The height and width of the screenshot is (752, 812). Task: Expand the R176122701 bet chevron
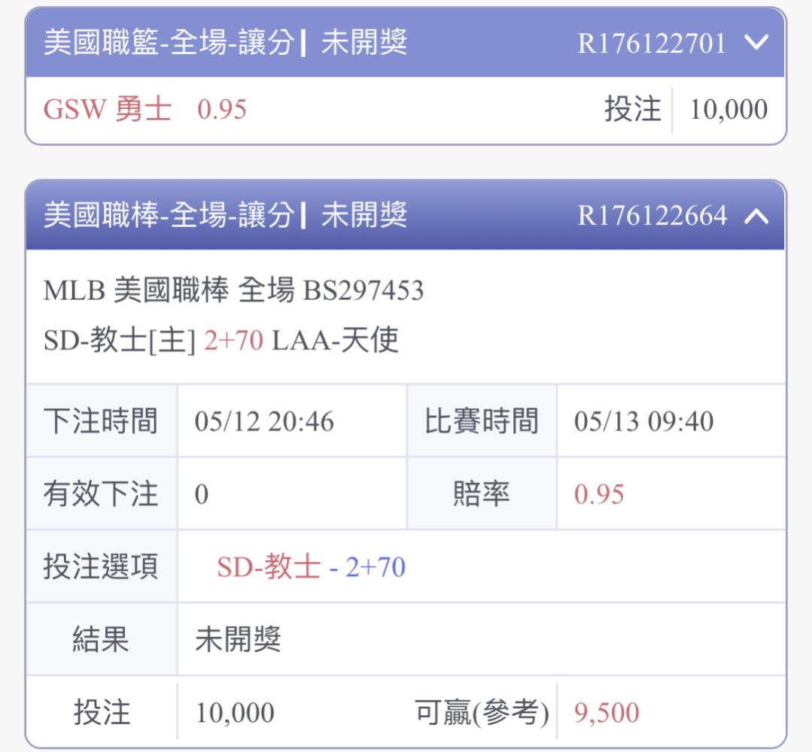coord(756,43)
